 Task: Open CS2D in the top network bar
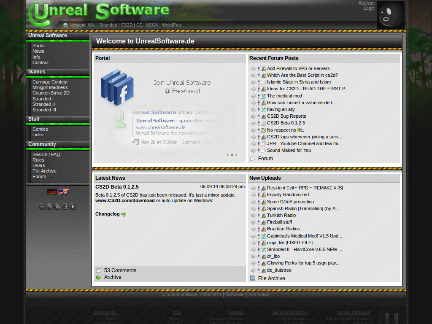[127, 25]
